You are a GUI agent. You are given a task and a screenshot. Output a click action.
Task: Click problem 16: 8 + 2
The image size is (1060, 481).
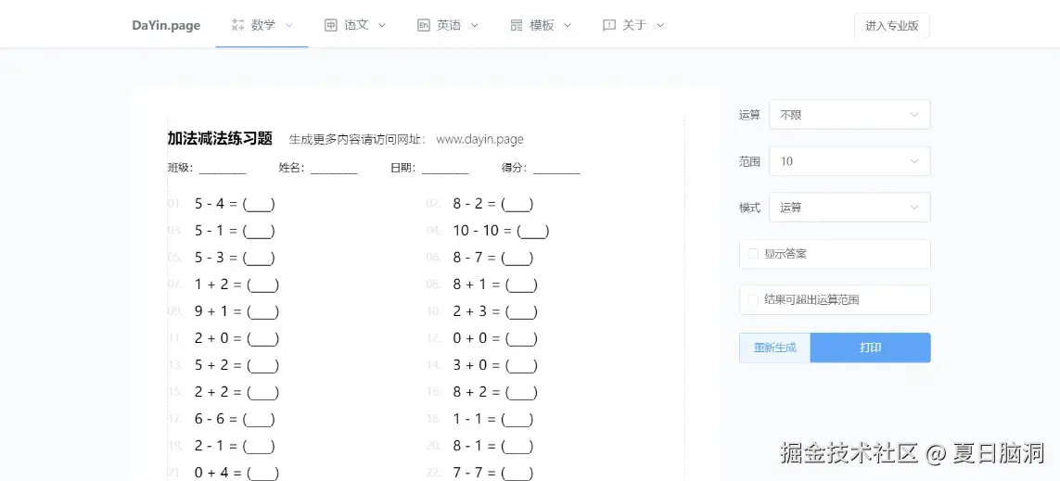pyautogui.click(x=495, y=393)
